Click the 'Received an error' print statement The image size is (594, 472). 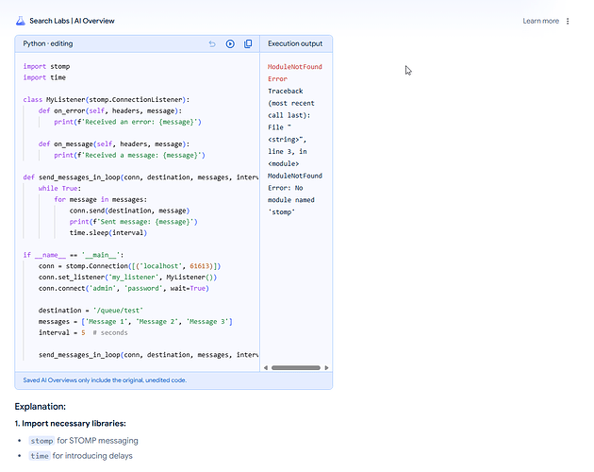127,122
